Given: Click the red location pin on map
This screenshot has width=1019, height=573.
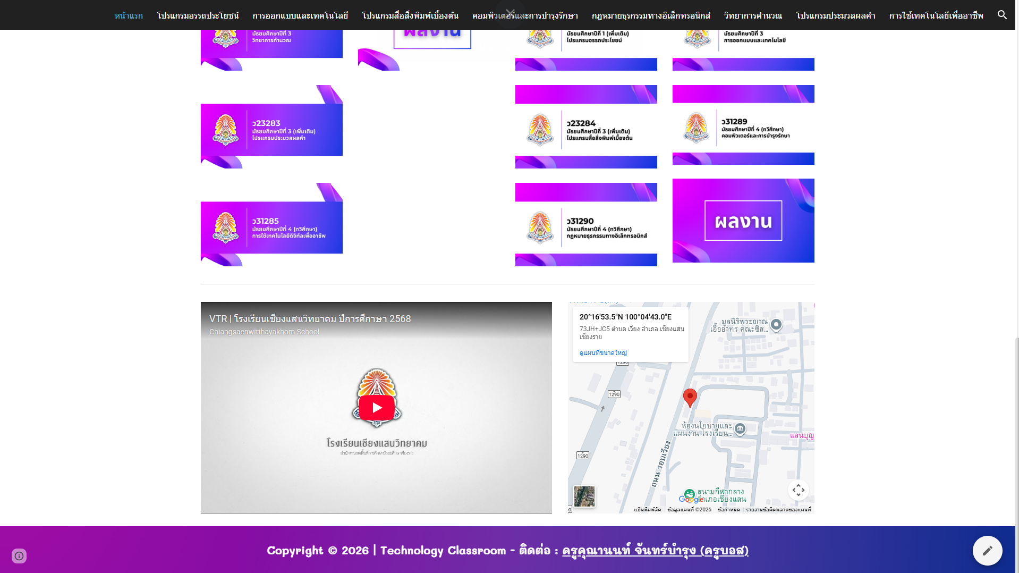Looking at the screenshot, I should point(690,397).
